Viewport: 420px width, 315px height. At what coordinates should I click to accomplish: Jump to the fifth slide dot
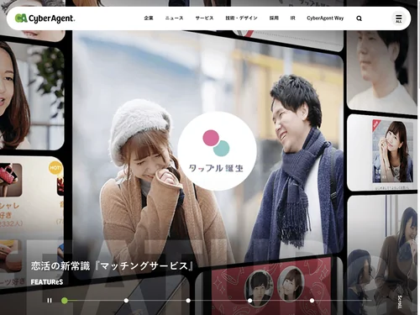[312, 301]
